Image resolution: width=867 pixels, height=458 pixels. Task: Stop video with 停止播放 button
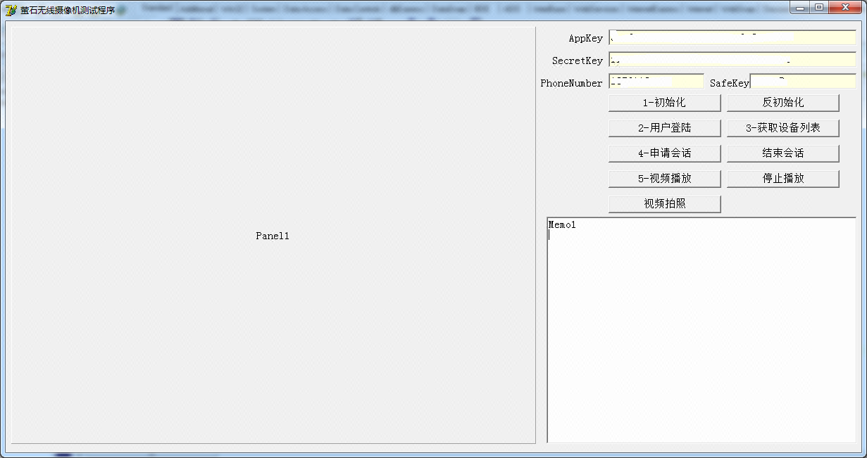pyautogui.click(x=782, y=179)
